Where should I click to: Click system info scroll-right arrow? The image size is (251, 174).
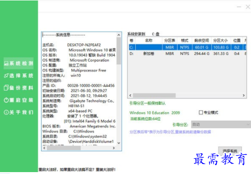coord(114,148)
